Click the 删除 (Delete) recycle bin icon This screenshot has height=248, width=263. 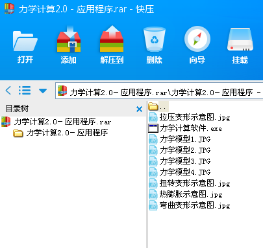click(x=154, y=39)
